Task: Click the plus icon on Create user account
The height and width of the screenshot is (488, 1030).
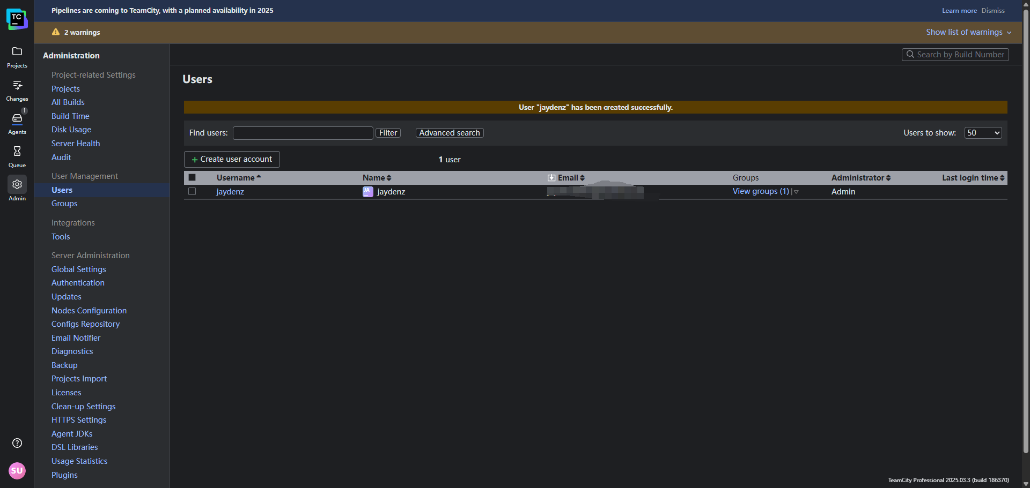Action: [x=195, y=160]
